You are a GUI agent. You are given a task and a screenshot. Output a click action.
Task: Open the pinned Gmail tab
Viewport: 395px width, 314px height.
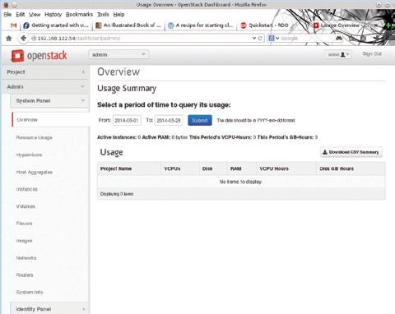[x=14, y=25]
